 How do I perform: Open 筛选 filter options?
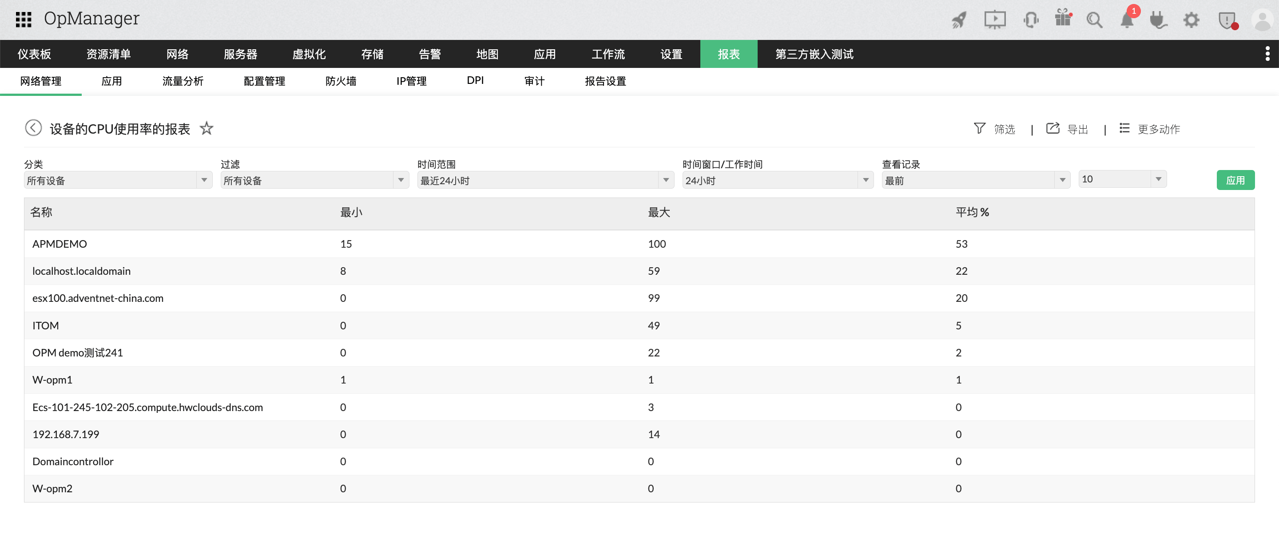994,129
